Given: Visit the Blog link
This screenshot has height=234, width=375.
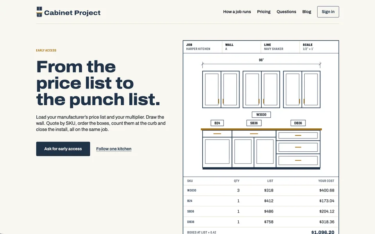Looking at the screenshot, I should pos(307,12).
